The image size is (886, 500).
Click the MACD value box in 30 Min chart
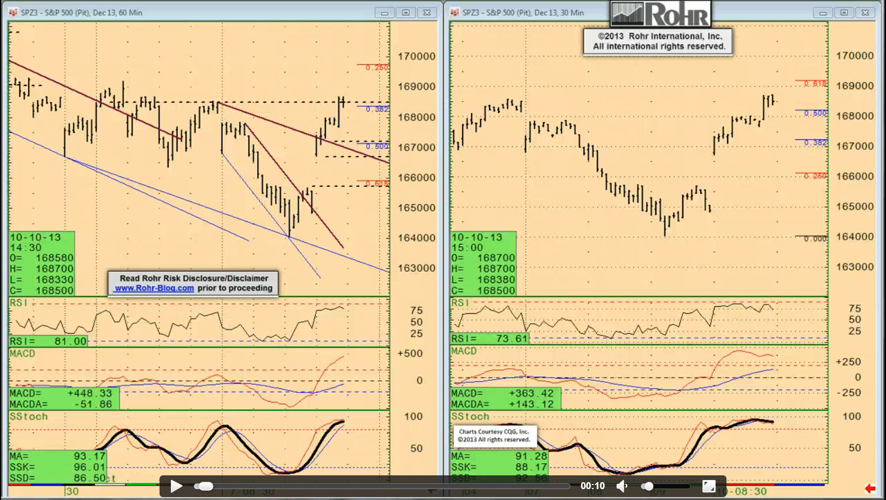pyautogui.click(x=505, y=399)
